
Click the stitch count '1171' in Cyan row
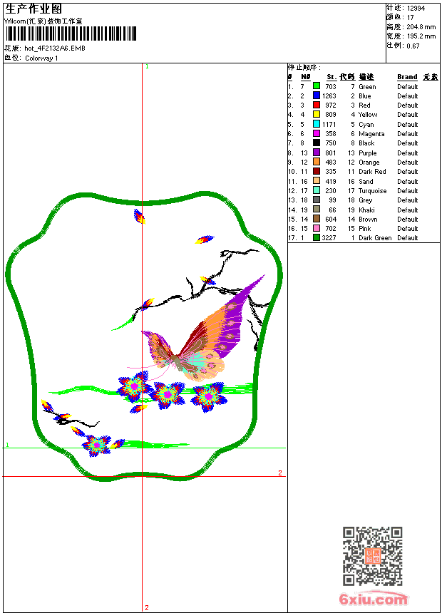pos(329,125)
